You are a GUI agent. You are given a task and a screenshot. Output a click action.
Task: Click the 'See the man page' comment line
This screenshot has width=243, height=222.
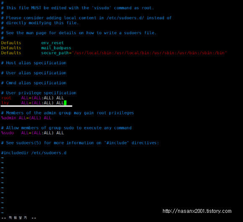[79, 33]
